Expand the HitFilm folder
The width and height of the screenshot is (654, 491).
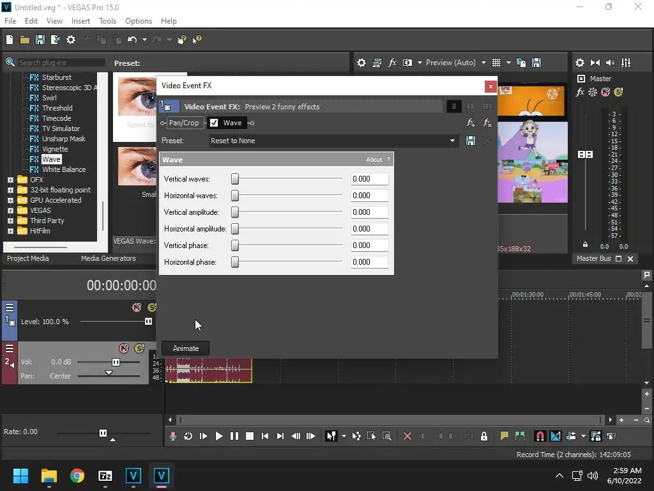(x=10, y=231)
